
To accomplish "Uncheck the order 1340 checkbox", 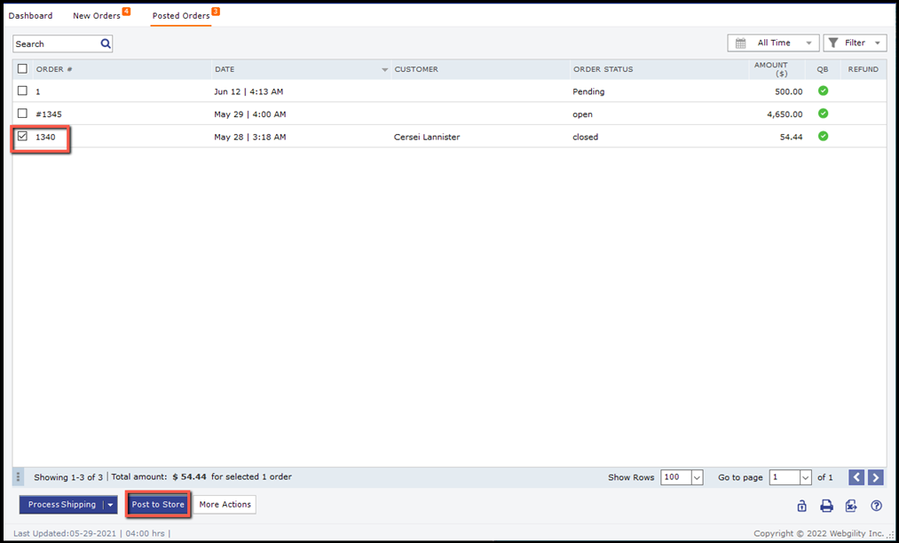I will click(x=23, y=137).
